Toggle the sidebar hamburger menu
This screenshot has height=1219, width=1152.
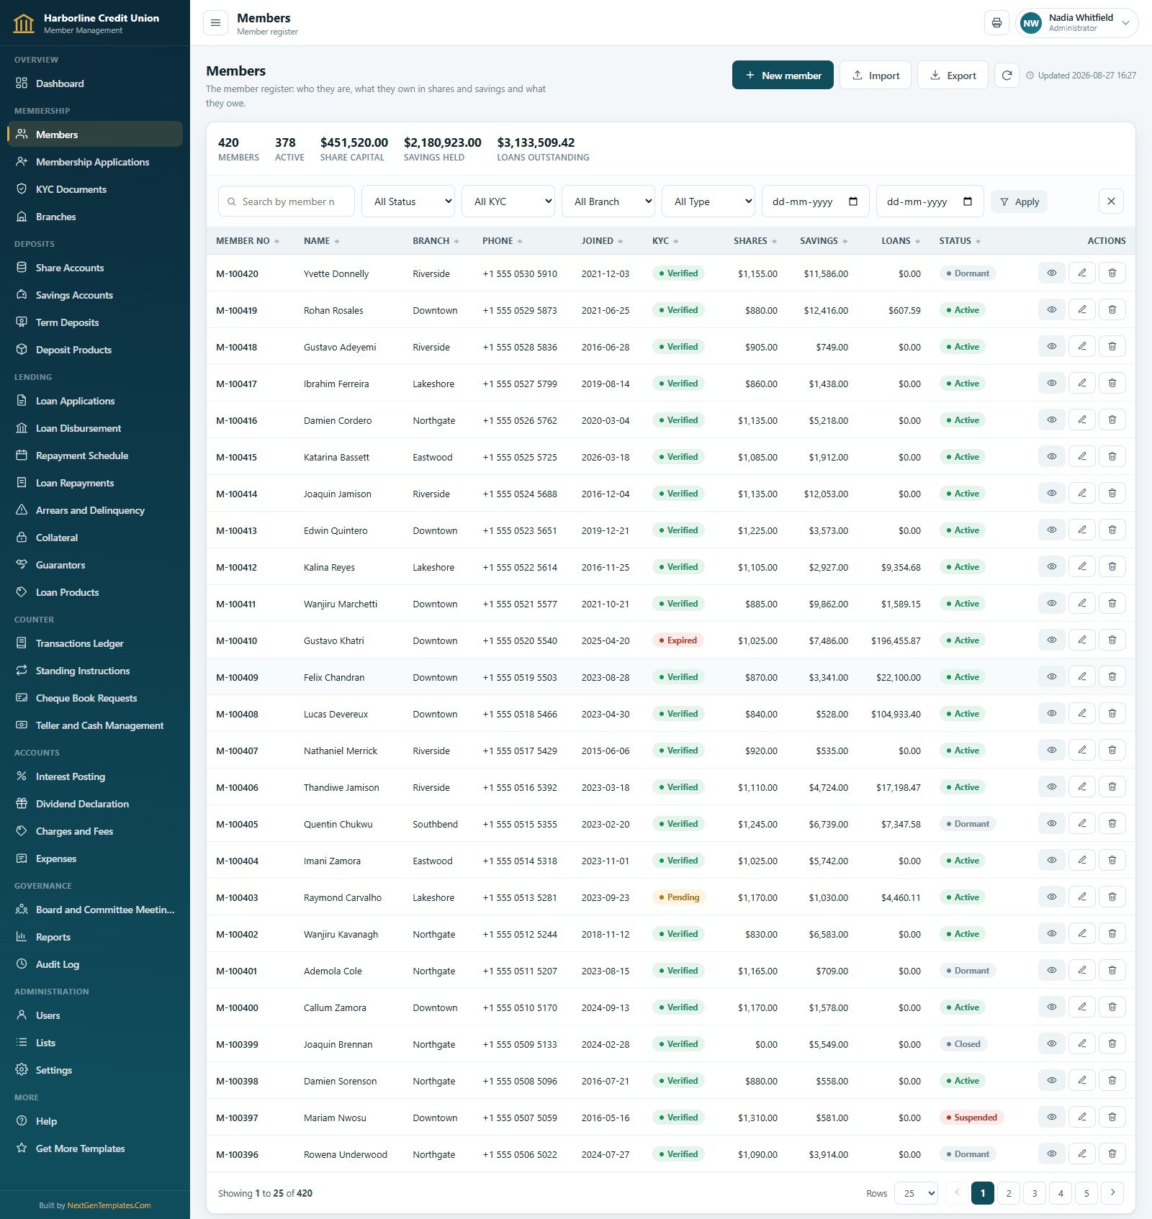pos(215,23)
